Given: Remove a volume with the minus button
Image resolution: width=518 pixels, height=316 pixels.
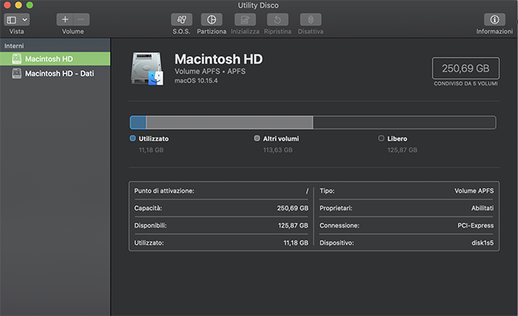Looking at the screenshot, I should [81, 20].
